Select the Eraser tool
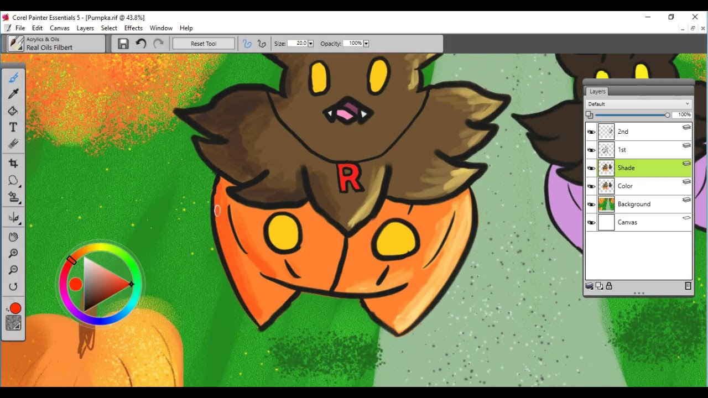This screenshot has width=708, height=398. 13,144
